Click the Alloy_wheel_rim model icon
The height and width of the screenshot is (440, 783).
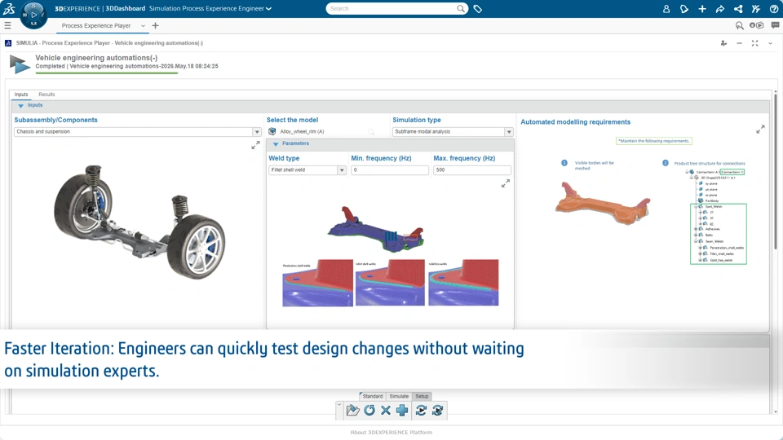272,131
